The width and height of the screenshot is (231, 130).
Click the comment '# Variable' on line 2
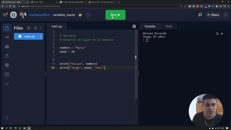[x=68, y=36]
